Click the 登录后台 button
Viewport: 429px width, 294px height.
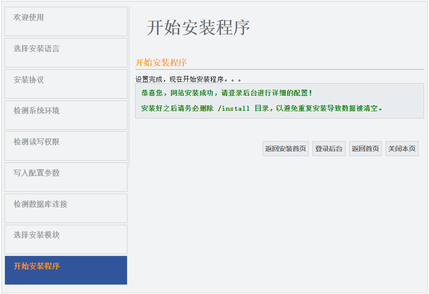coord(329,149)
